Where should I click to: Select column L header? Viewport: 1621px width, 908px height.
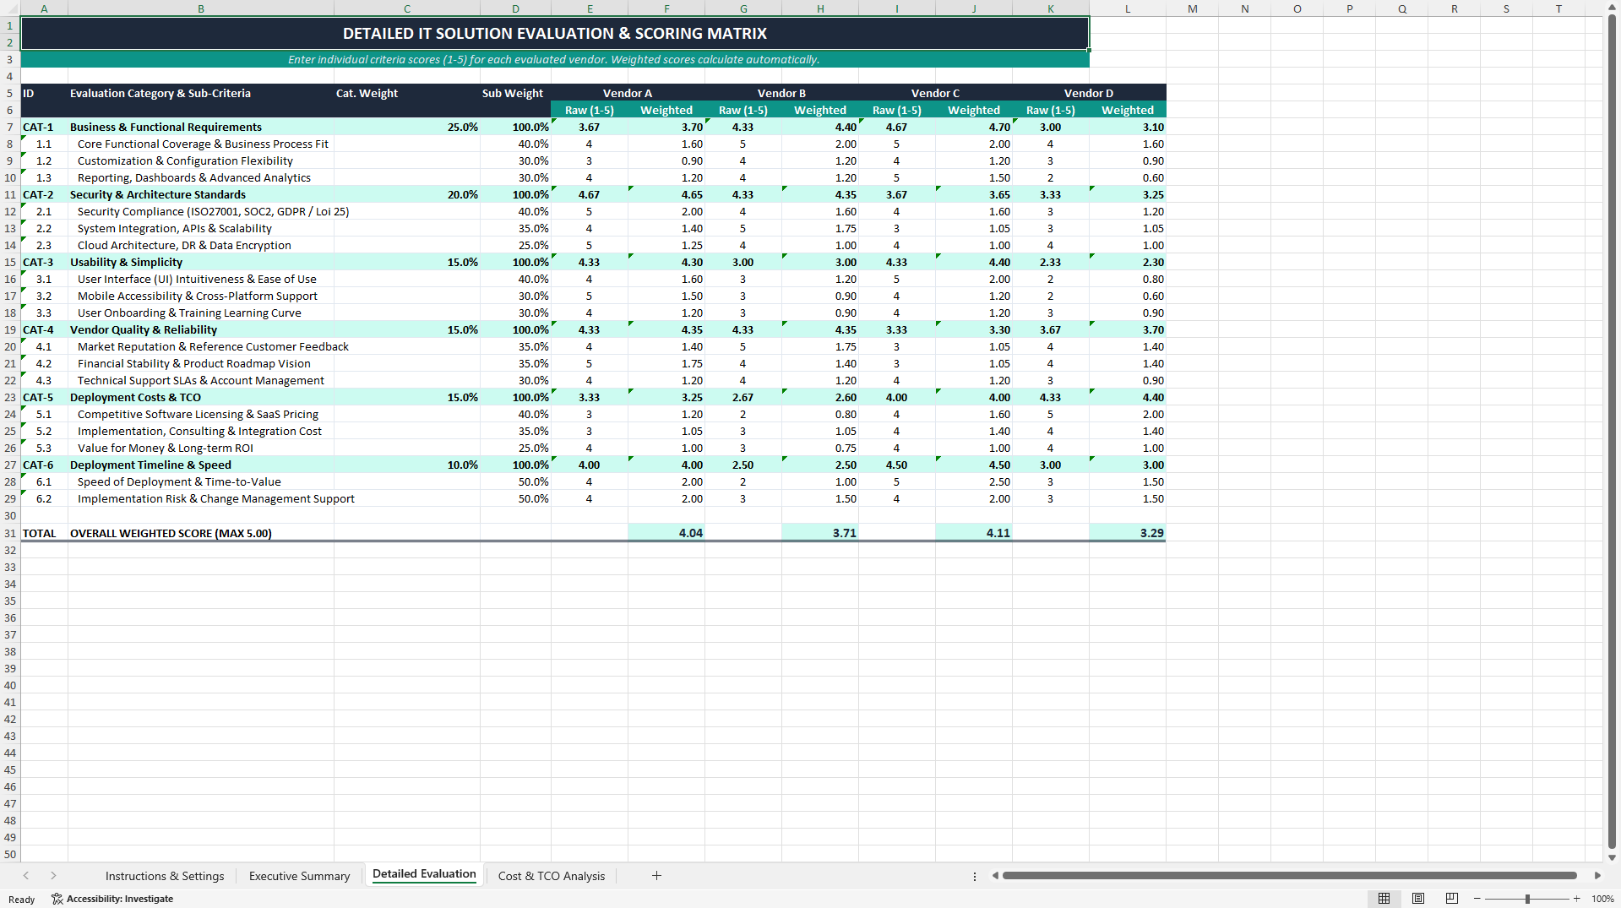(x=1128, y=8)
